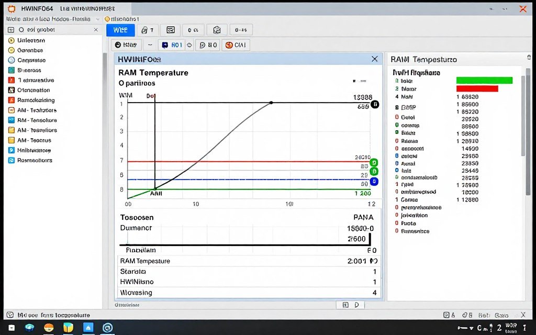Select the blue WISE toolbar button
Screen dimensions: 536x335
[x=120, y=30]
